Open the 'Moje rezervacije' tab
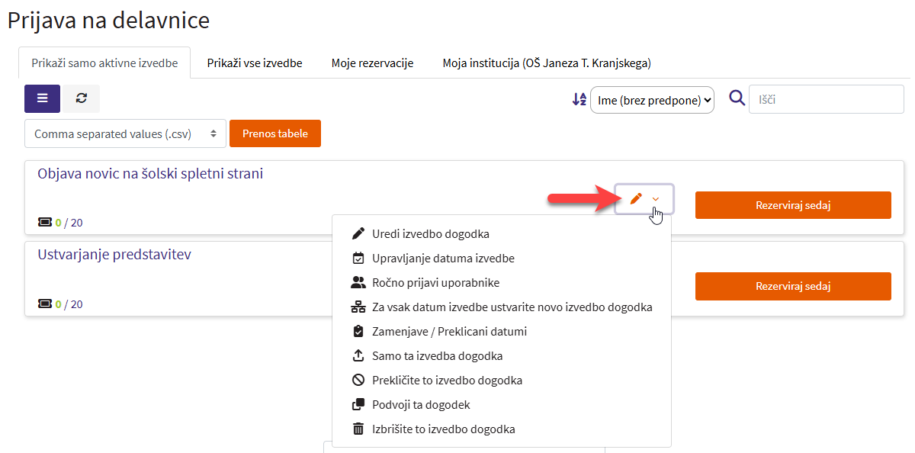Screen dimensions: 915x453 point(372,63)
